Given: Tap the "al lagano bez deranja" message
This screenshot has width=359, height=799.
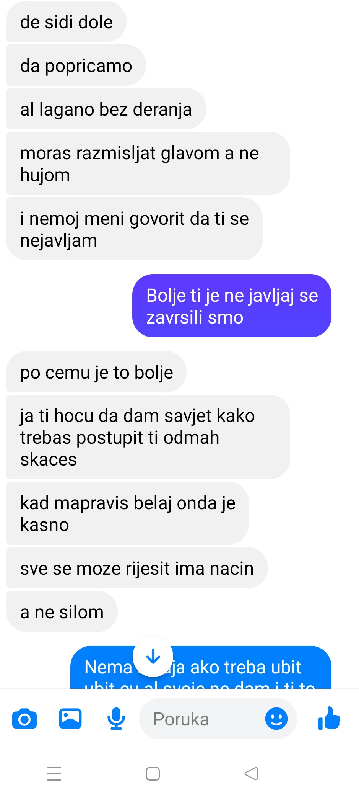Looking at the screenshot, I should 106,109.
